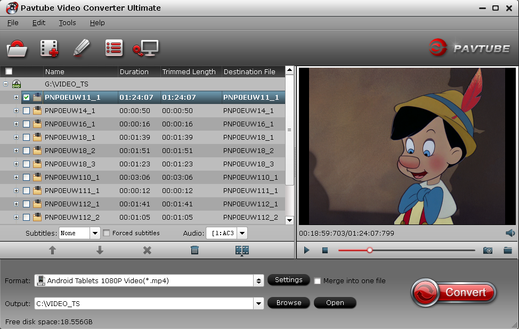Screen dimensions: 519x329
Task: Click the clip icon of PNP0EUW111_1
Action: [x=37, y=190]
